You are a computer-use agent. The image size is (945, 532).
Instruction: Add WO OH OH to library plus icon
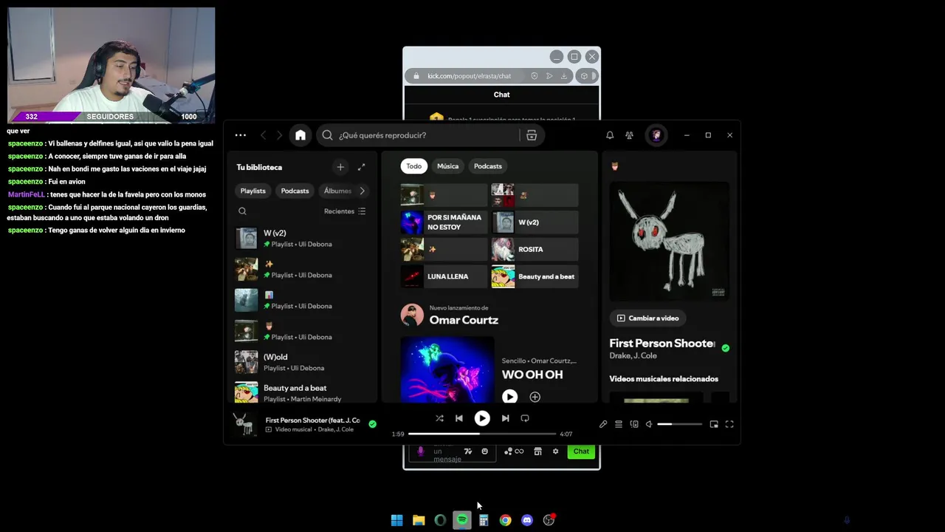coord(535,397)
